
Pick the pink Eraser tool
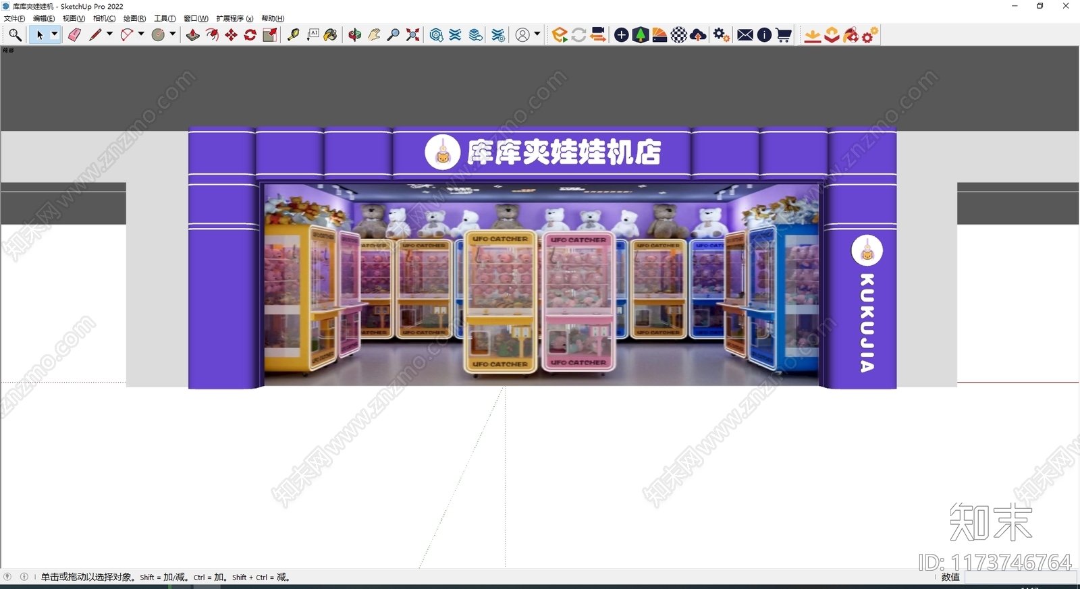75,35
